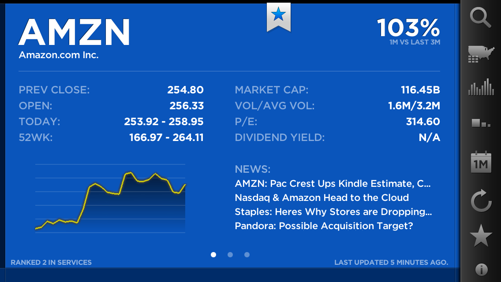This screenshot has height=282, width=501.
Task: Tap Ranked 2 in Services label
Action: click(51, 263)
